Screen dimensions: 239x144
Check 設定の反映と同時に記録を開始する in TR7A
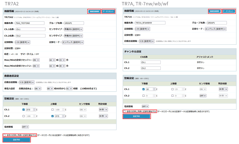[125, 112]
